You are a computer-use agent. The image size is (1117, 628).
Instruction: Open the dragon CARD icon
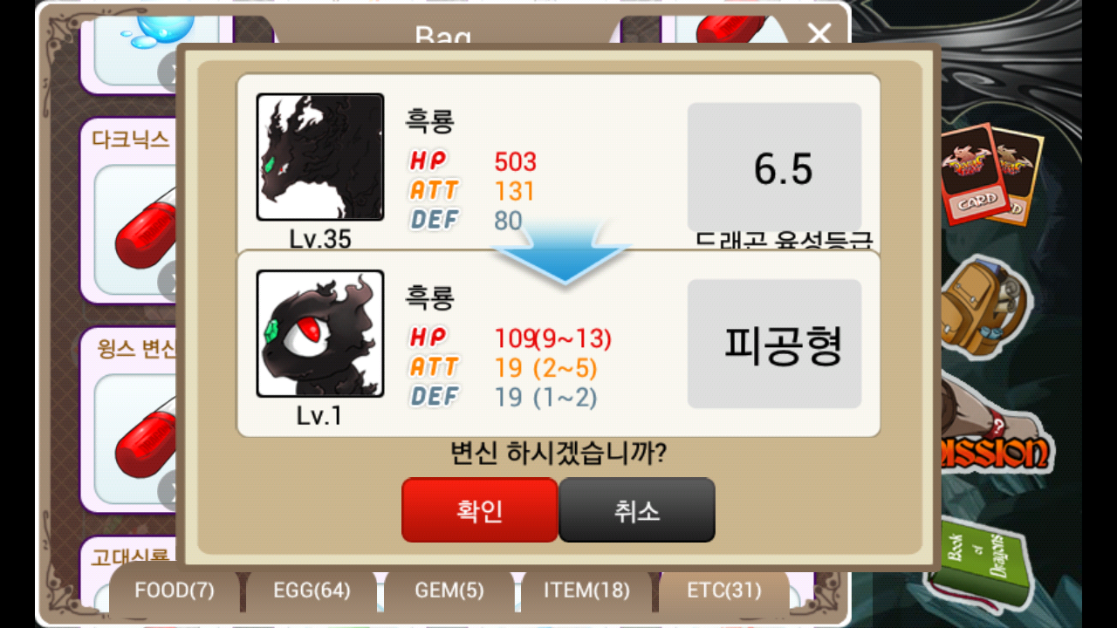tap(986, 173)
